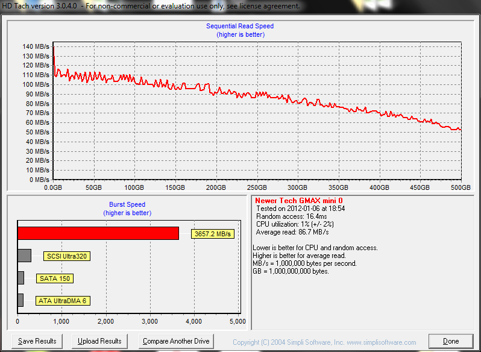481x352 pixels.
Task: Click the www.simplisoftware.com text in the footer
Action: (381, 342)
